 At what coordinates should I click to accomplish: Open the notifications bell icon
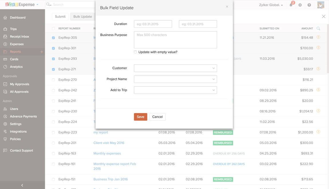click(291, 5)
